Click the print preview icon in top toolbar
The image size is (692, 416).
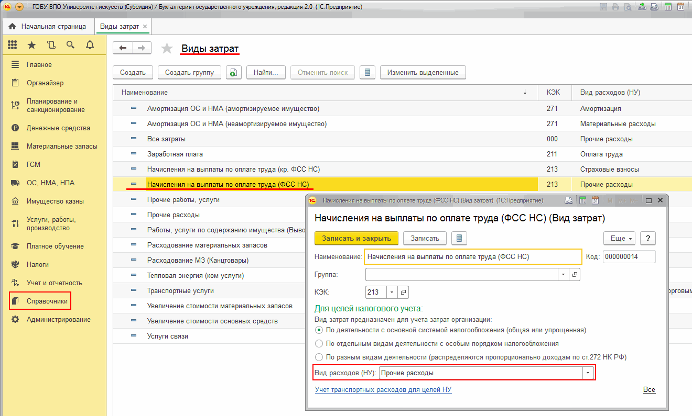(628, 7)
